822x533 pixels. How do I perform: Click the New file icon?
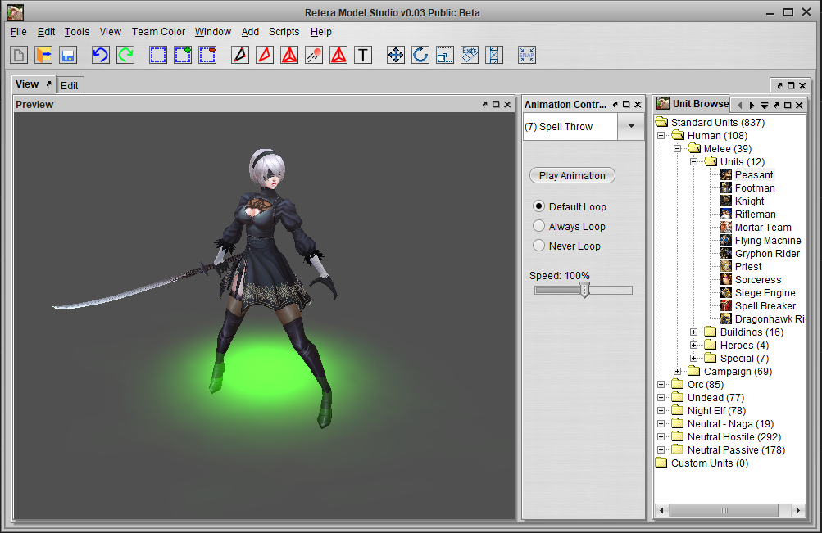coord(19,55)
